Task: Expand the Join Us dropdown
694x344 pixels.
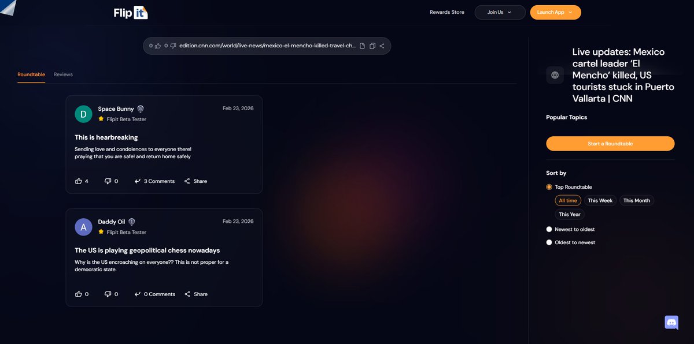Action: pyautogui.click(x=500, y=12)
